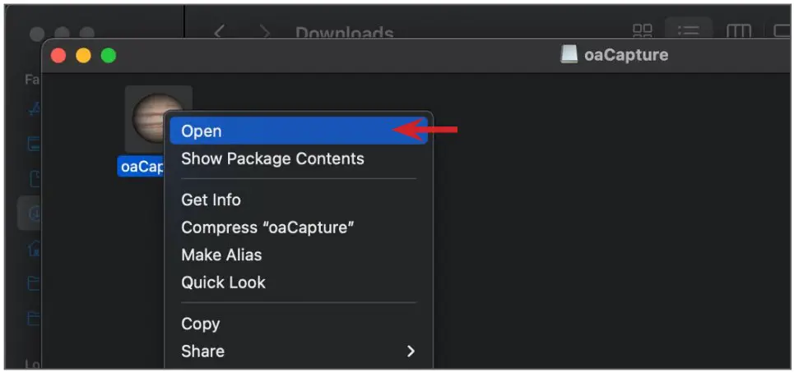Go back with the Finder back chevron
Screen dimensions: 794x372
(219, 34)
